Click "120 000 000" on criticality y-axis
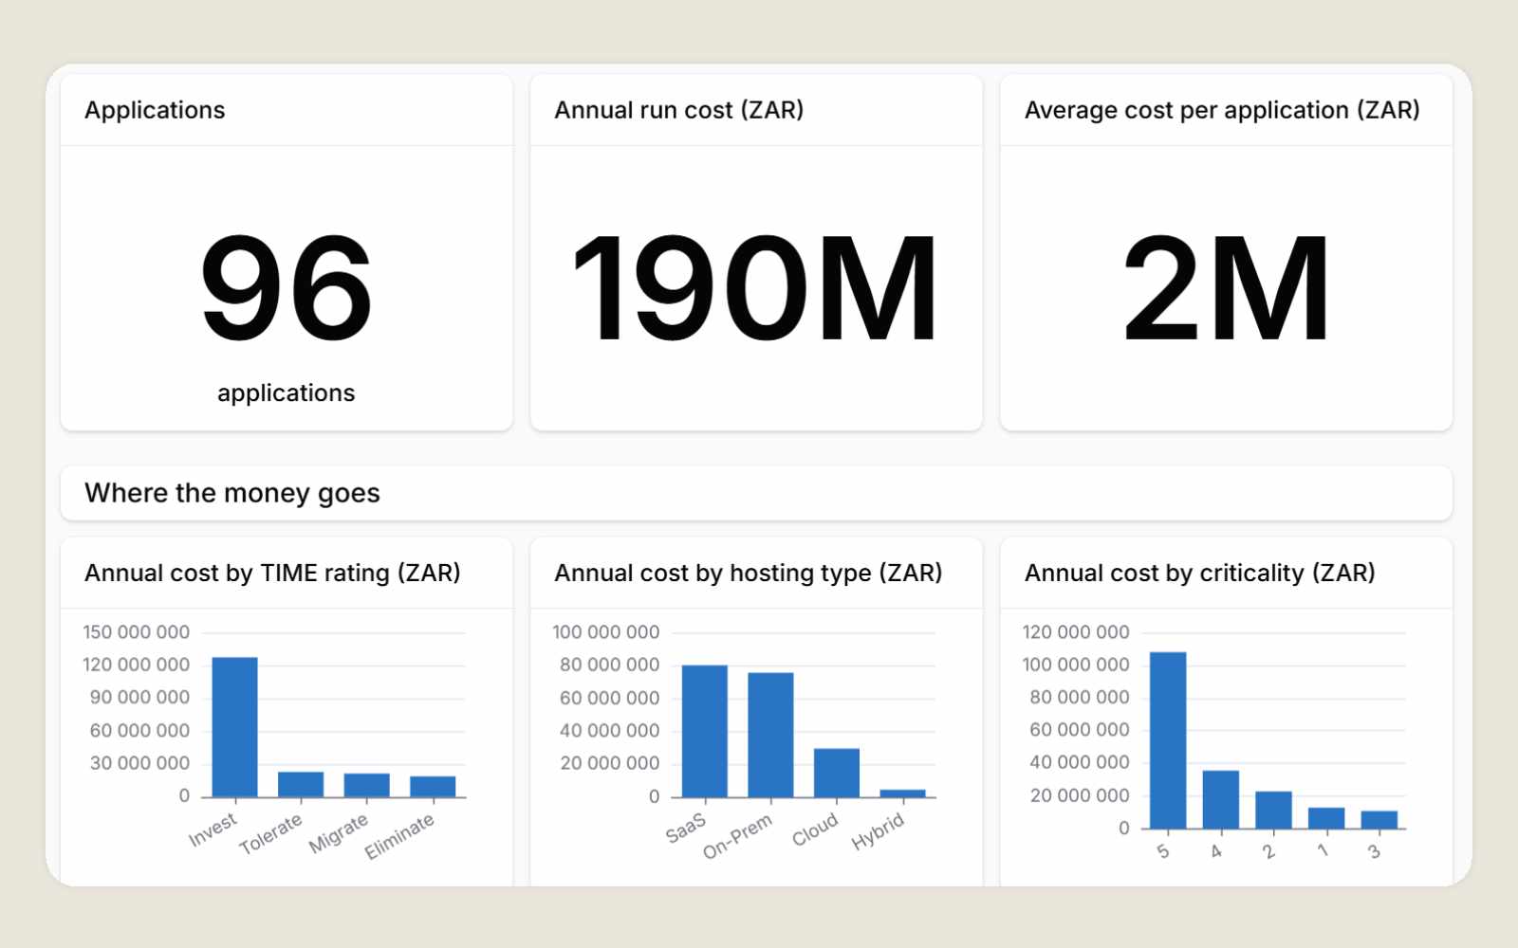The width and height of the screenshot is (1518, 948). tap(1076, 632)
